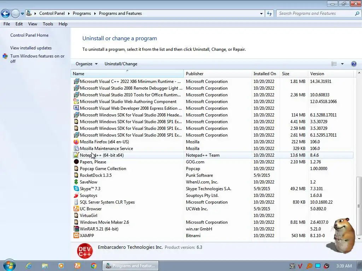Select the Notepad++ program icon

tap(76, 155)
